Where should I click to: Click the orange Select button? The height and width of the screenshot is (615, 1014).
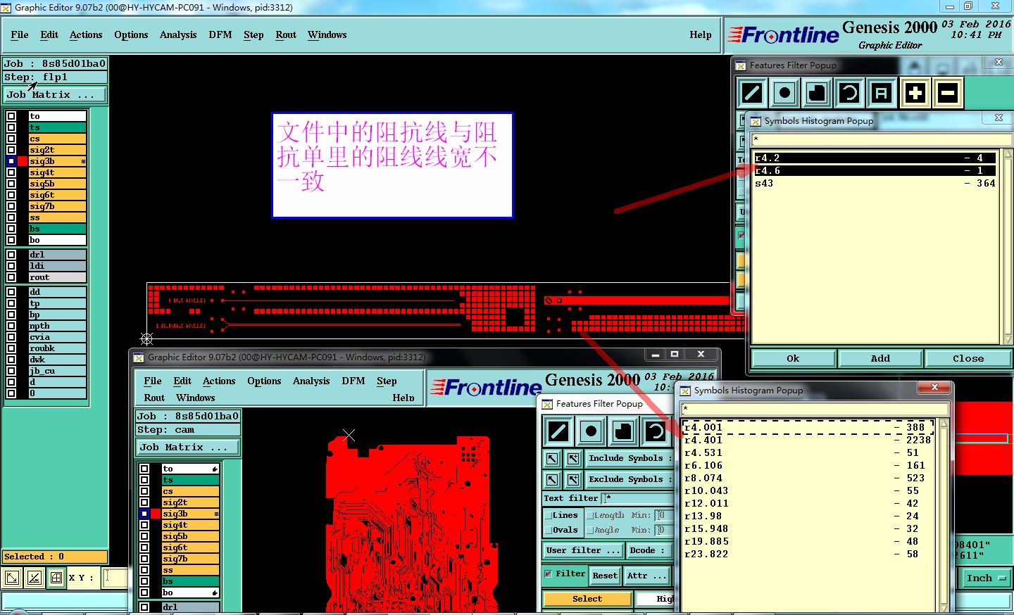(587, 599)
